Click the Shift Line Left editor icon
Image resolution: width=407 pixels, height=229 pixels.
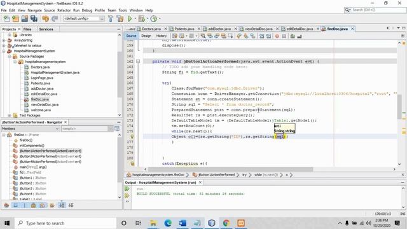coord(261,36)
